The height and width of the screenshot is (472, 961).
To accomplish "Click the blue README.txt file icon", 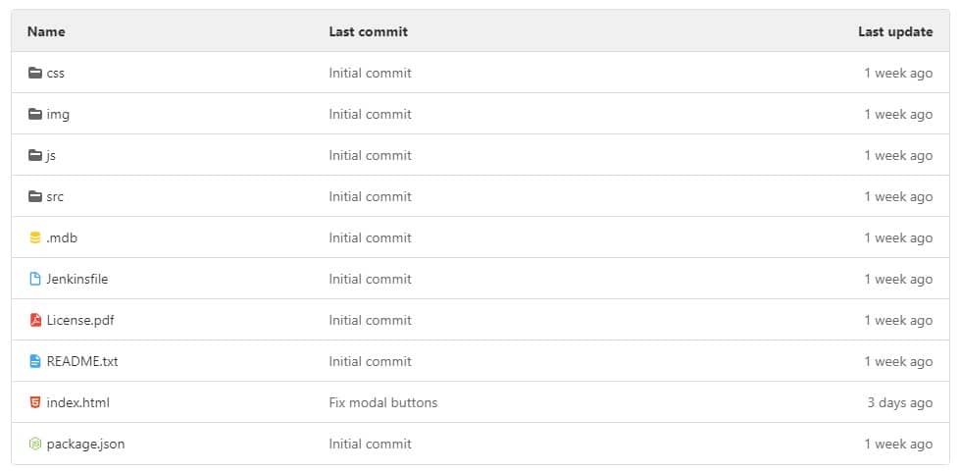I will click(35, 361).
